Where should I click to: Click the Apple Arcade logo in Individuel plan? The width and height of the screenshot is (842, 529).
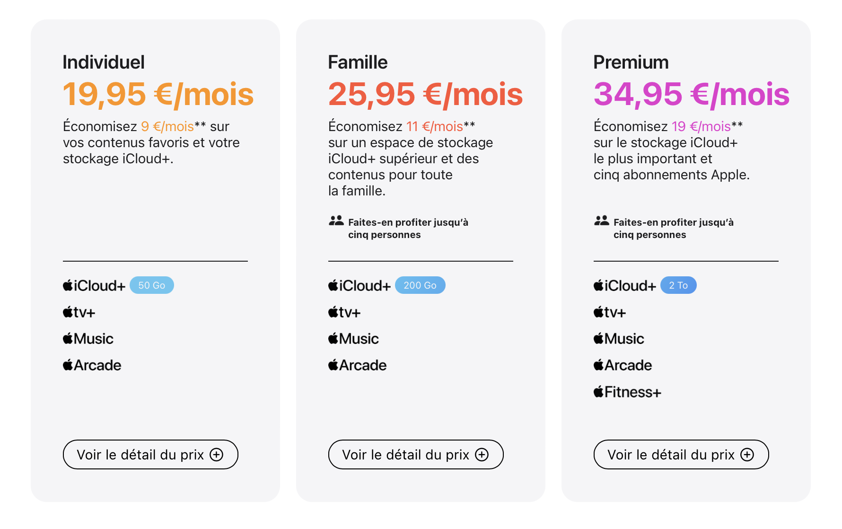(x=92, y=365)
